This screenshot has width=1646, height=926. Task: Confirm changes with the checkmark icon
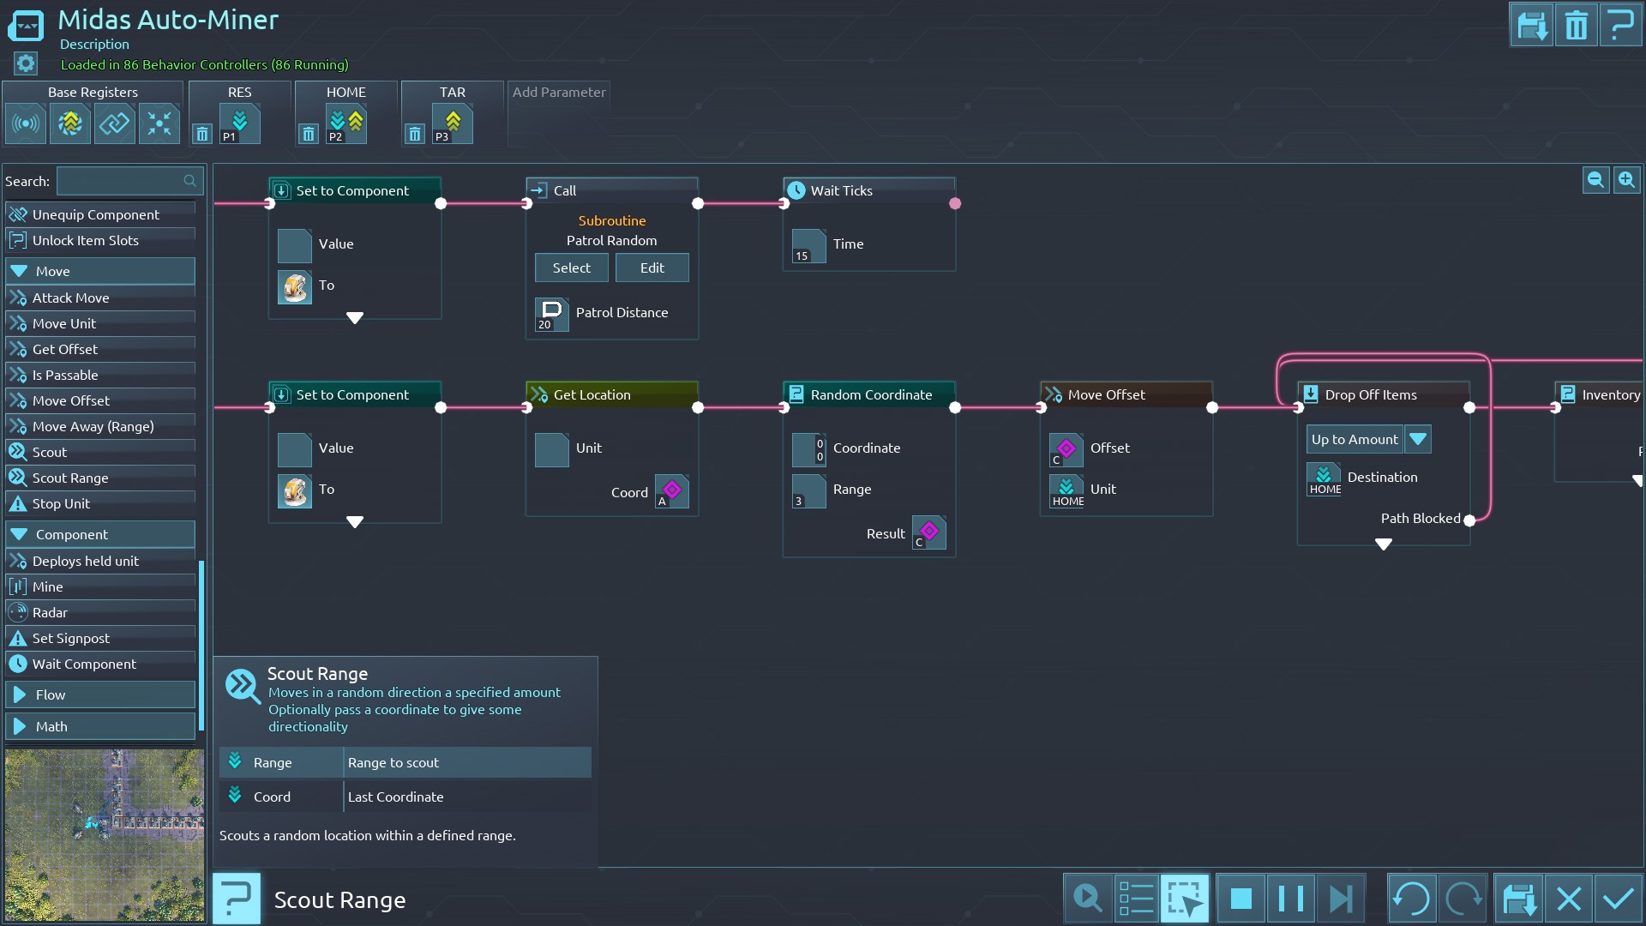(x=1618, y=899)
